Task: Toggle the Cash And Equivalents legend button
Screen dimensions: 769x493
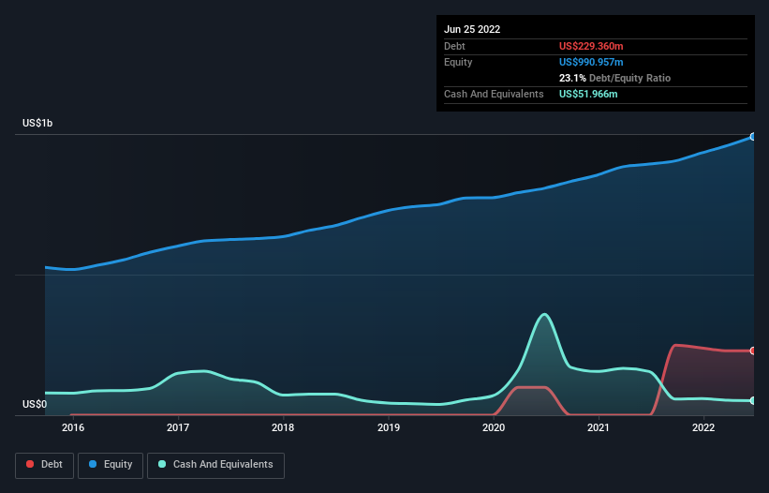Action: [x=215, y=465]
